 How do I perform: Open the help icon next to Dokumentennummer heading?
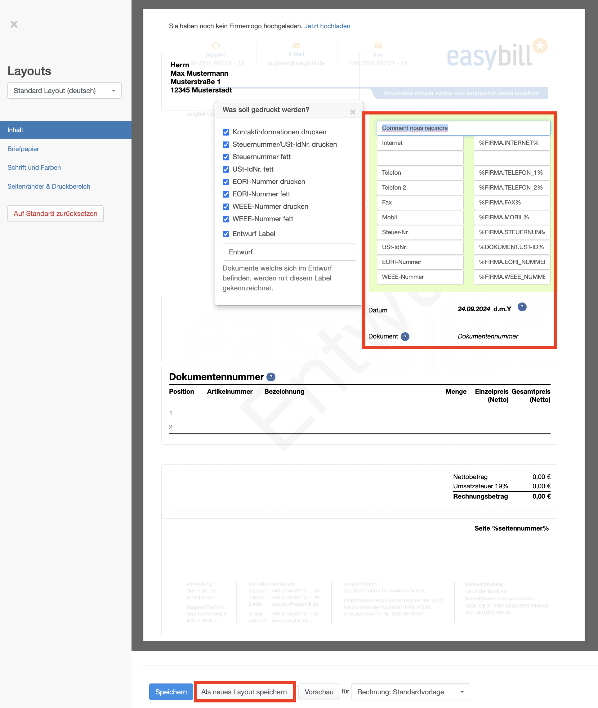pyautogui.click(x=271, y=377)
